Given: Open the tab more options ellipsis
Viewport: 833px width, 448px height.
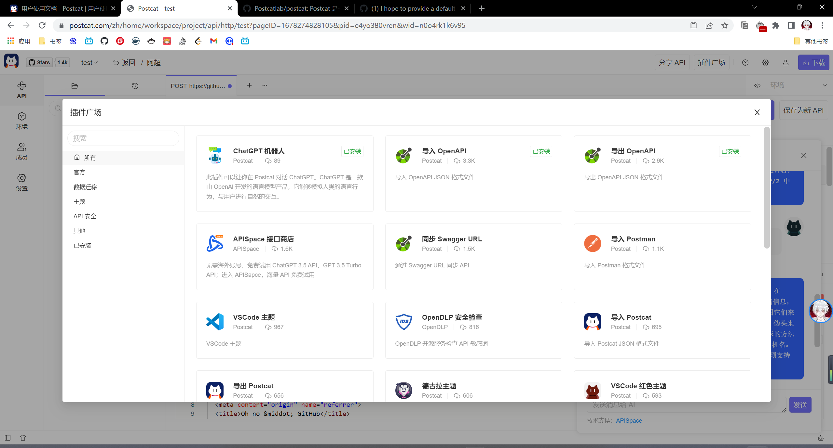Looking at the screenshot, I should [265, 85].
